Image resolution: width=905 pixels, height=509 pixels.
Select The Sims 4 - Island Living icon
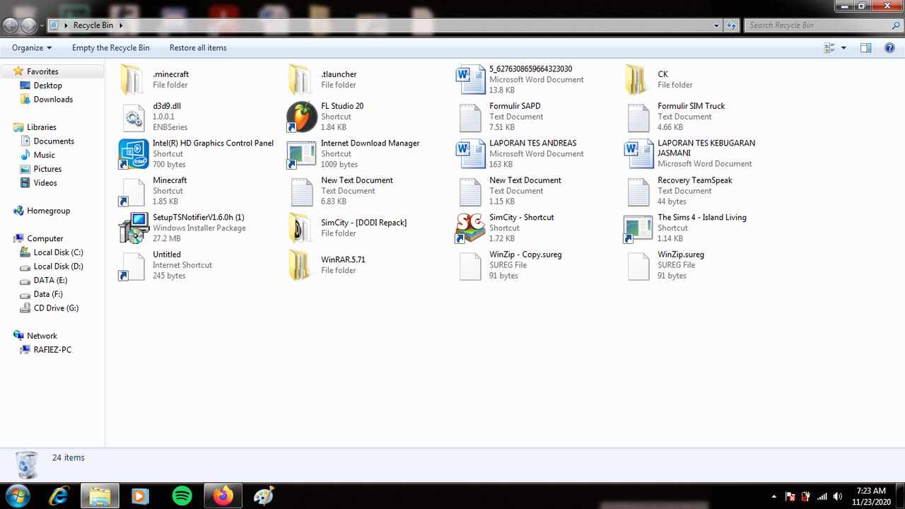638,228
